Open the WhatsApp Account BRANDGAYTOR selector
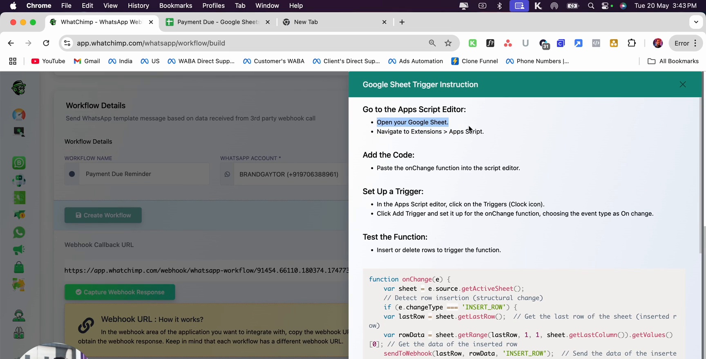706x359 pixels. point(284,174)
